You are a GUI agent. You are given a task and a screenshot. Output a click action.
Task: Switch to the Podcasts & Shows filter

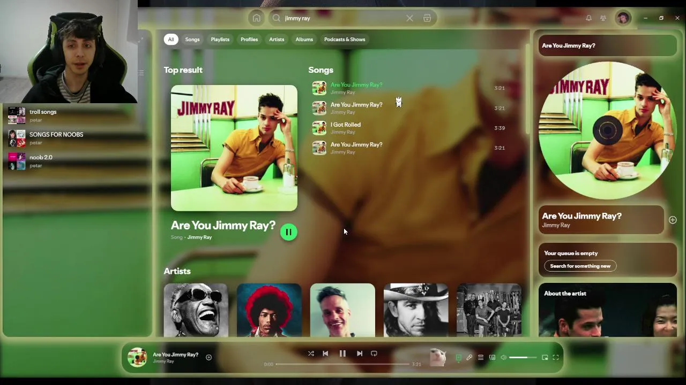[x=345, y=39]
